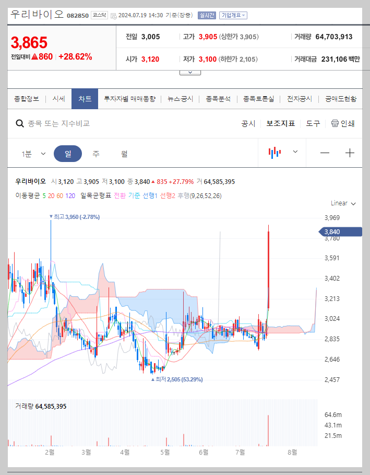Open the 전자공시 tab
The height and width of the screenshot is (475, 370).
pos(300,99)
